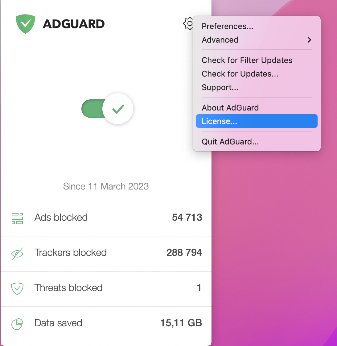Select About AdGuard

(x=230, y=108)
